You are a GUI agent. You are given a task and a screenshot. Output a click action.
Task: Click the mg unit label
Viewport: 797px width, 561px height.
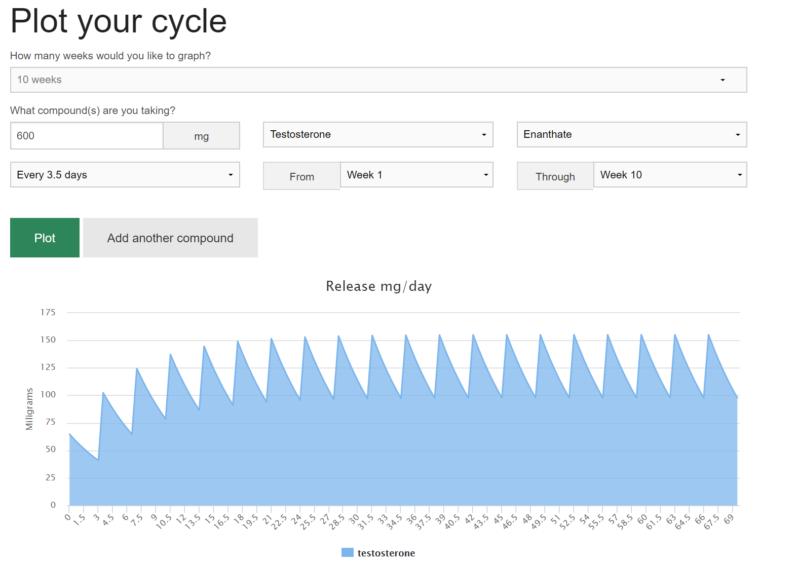pyautogui.click(x=201, y=136)
